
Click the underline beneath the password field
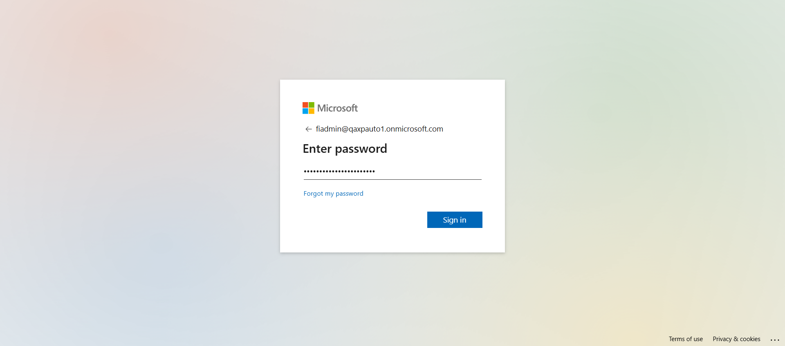tap(392, 179)
